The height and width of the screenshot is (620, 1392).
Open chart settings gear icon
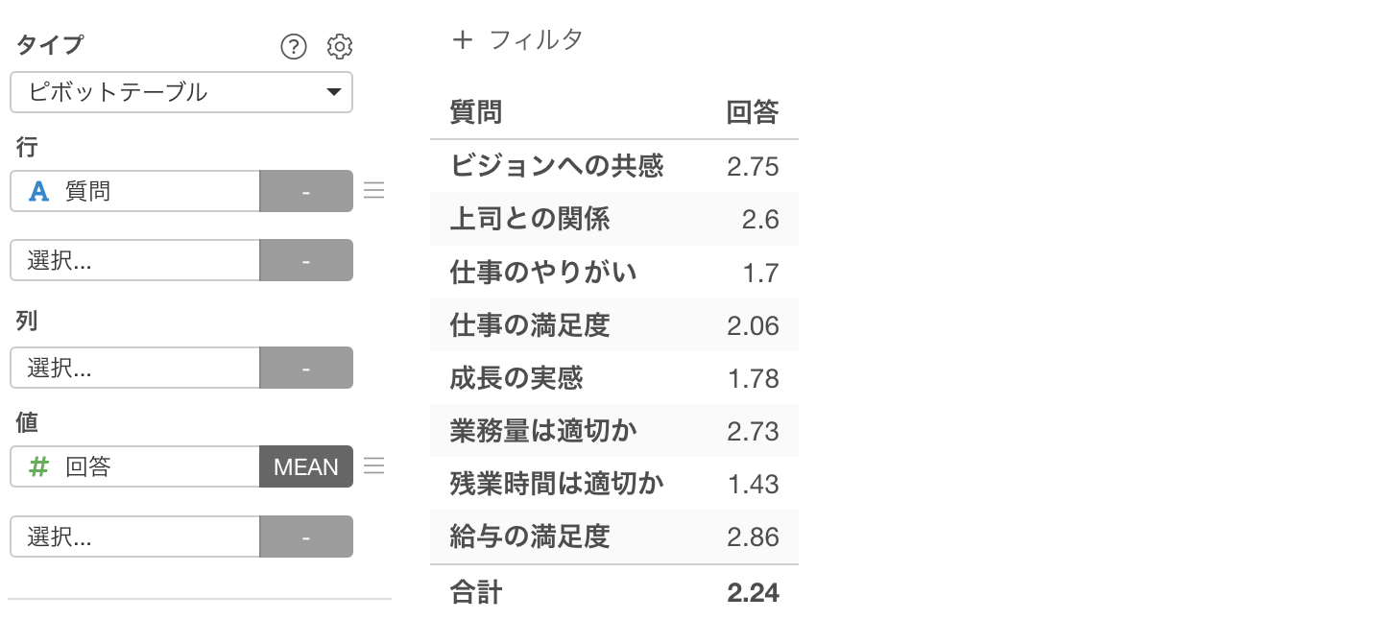[340, 46]
